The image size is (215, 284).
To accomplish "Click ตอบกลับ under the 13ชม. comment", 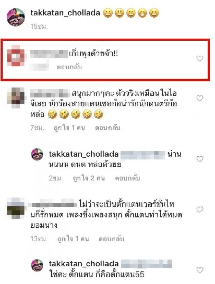I will pyautogui.click(x=111, y=239).
